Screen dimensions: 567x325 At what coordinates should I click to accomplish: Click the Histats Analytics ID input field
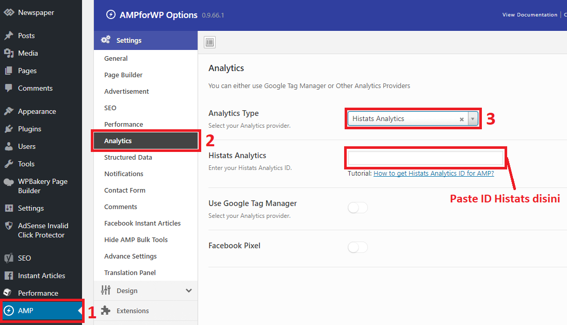tap(425, 157)
